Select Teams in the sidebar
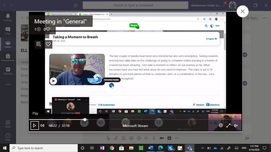271x152 pixels. [x=8, y=44]
